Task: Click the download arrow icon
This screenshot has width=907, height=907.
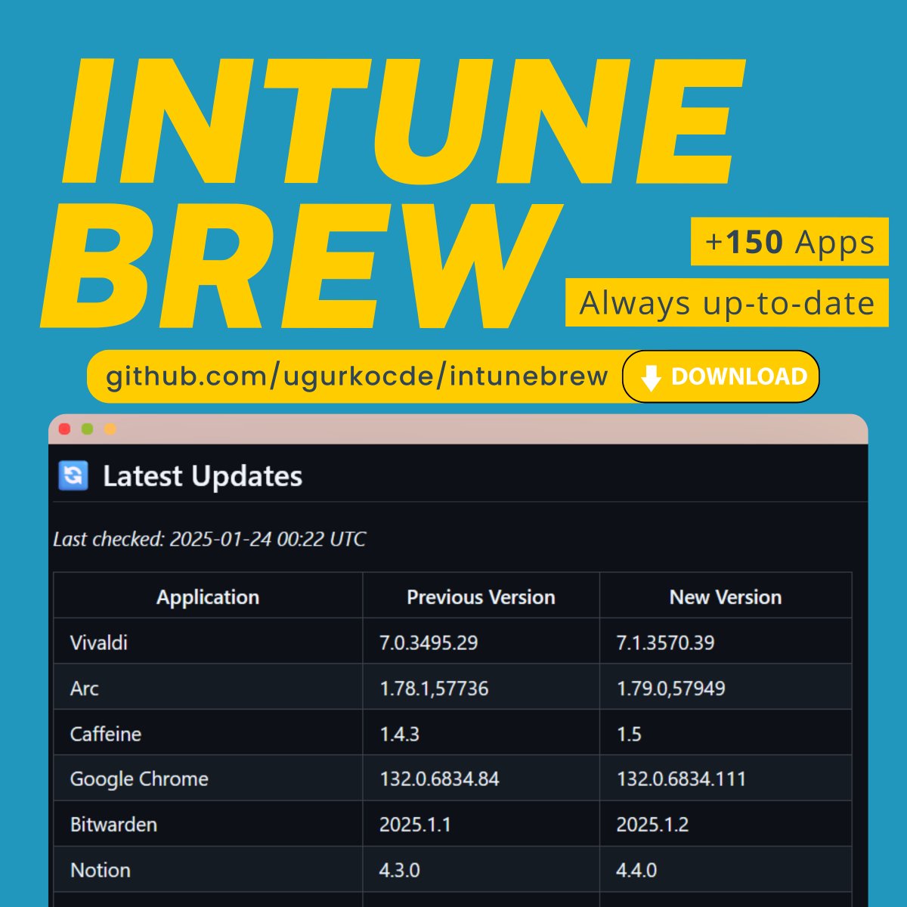Action: [x=651, y=377]
